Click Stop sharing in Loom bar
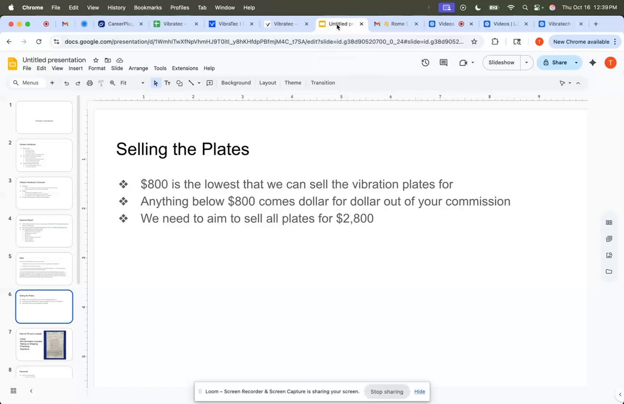The width and height of the screenshot is (624, 404). tap(387, 392)
